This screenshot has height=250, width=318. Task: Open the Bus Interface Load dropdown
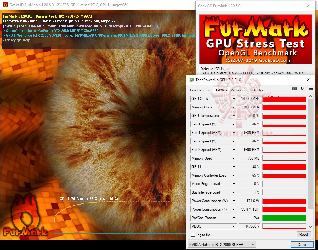(234, 192)
